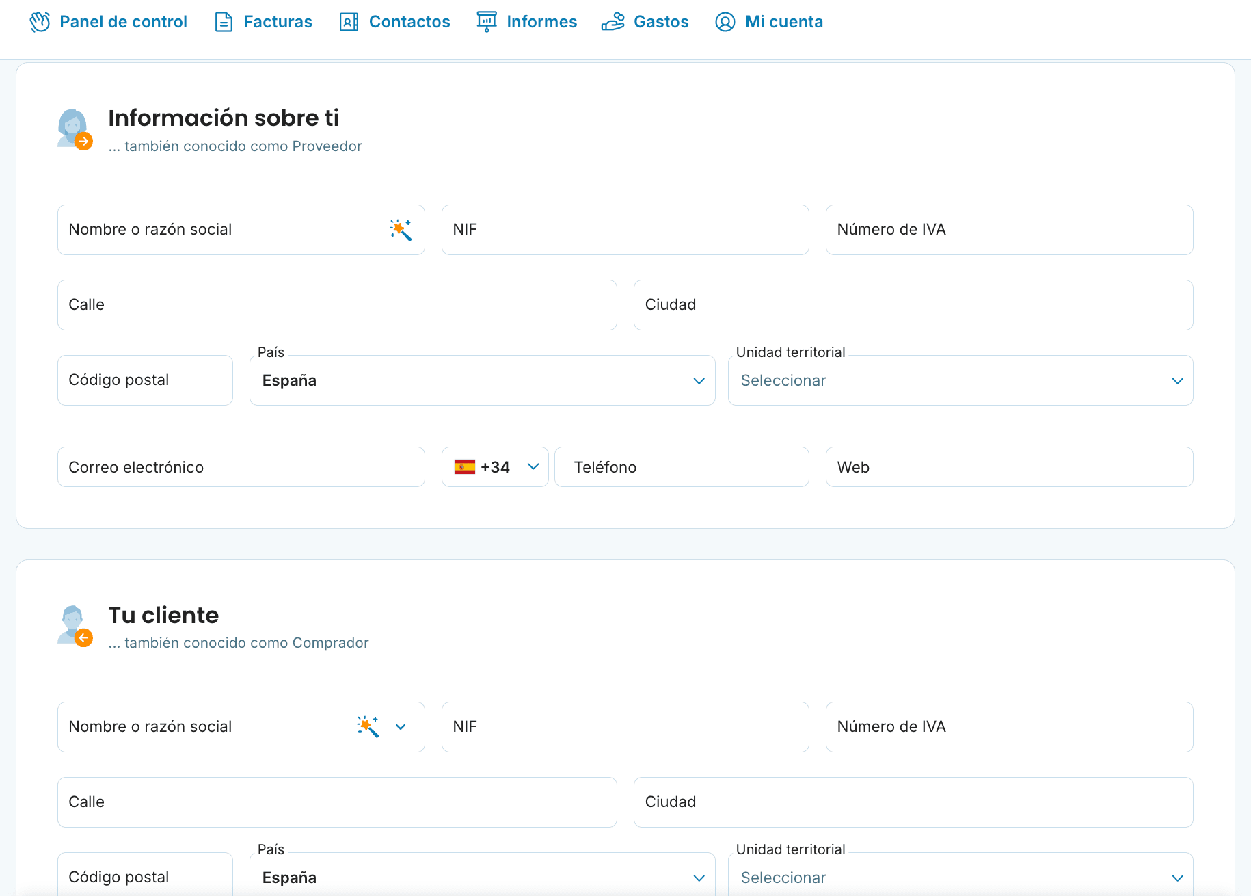Go to the Contactos section

coord(394,22)
